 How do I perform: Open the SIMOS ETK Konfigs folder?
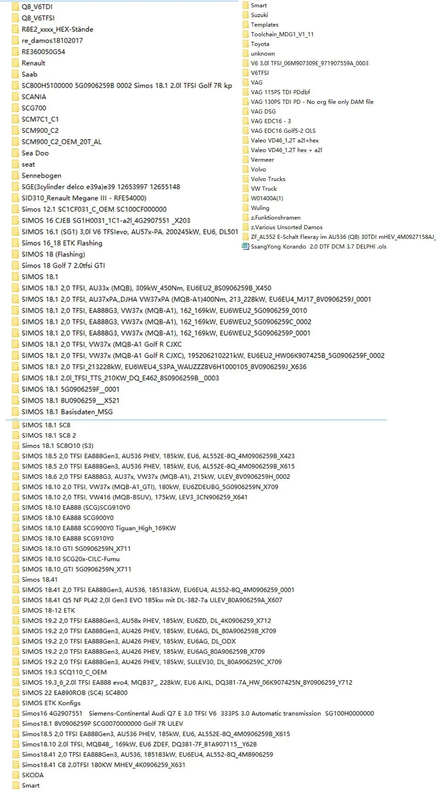[51, 703]
